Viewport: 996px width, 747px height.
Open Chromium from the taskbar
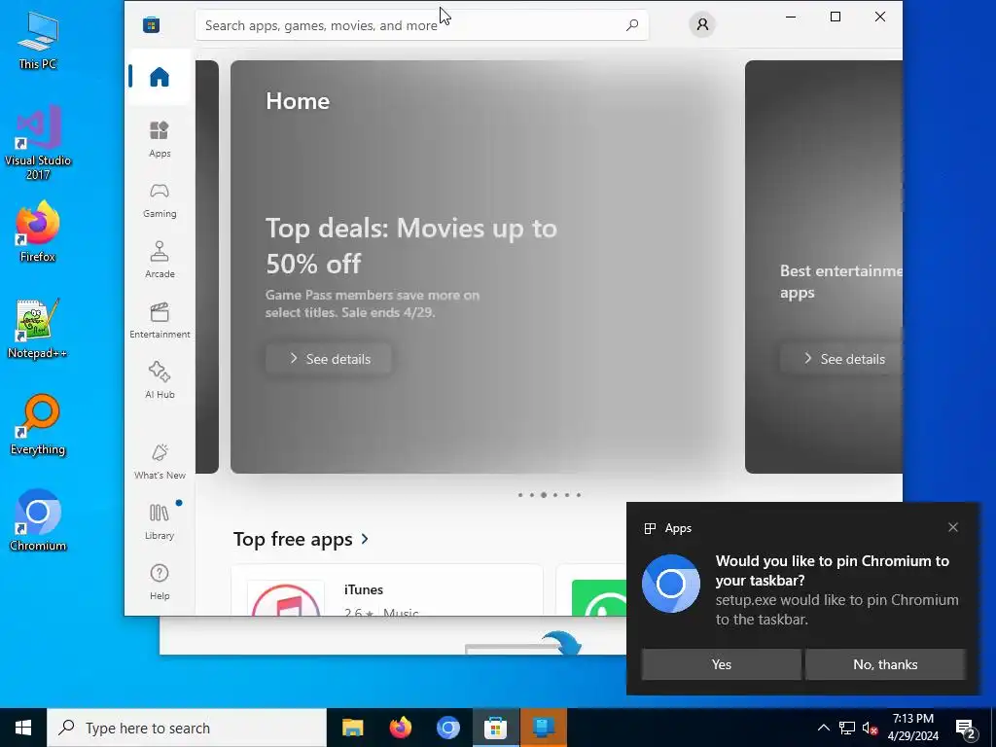[447, 728]
